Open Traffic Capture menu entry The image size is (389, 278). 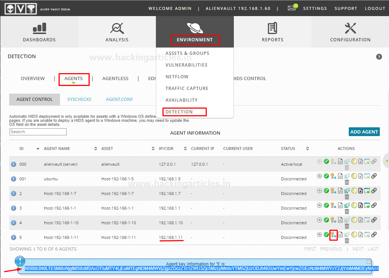[187, 88]
